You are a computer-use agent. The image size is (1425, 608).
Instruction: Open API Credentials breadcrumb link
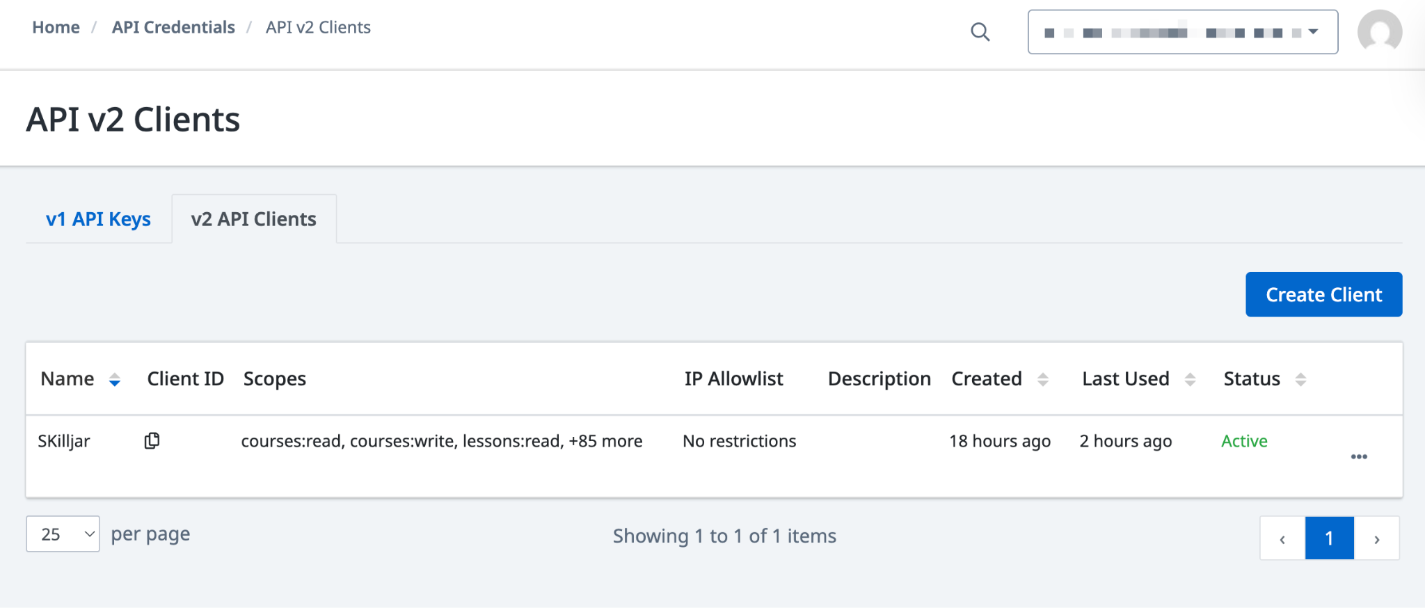173,27
